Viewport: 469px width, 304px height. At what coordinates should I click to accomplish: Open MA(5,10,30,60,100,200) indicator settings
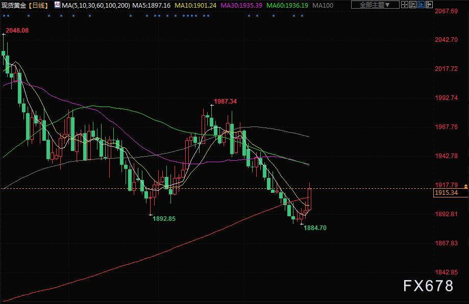[96, 6]
